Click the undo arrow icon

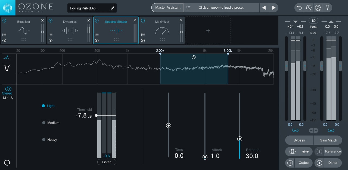click(299, 8)
